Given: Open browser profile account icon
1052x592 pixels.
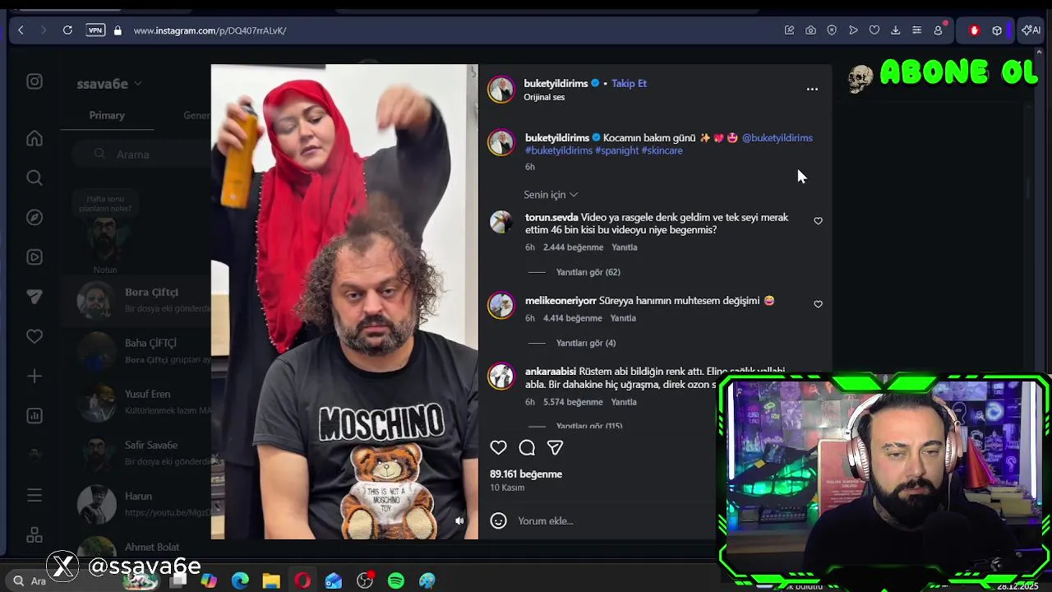Looking at the screenshot, I should (938, 30).
